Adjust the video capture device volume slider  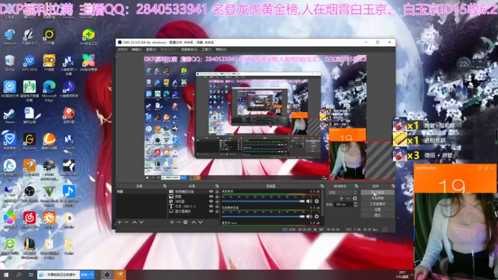(263, 217)
